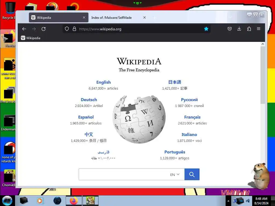
Task: Open the Français Wikipedia link
Action: click(x=192, y=117)
